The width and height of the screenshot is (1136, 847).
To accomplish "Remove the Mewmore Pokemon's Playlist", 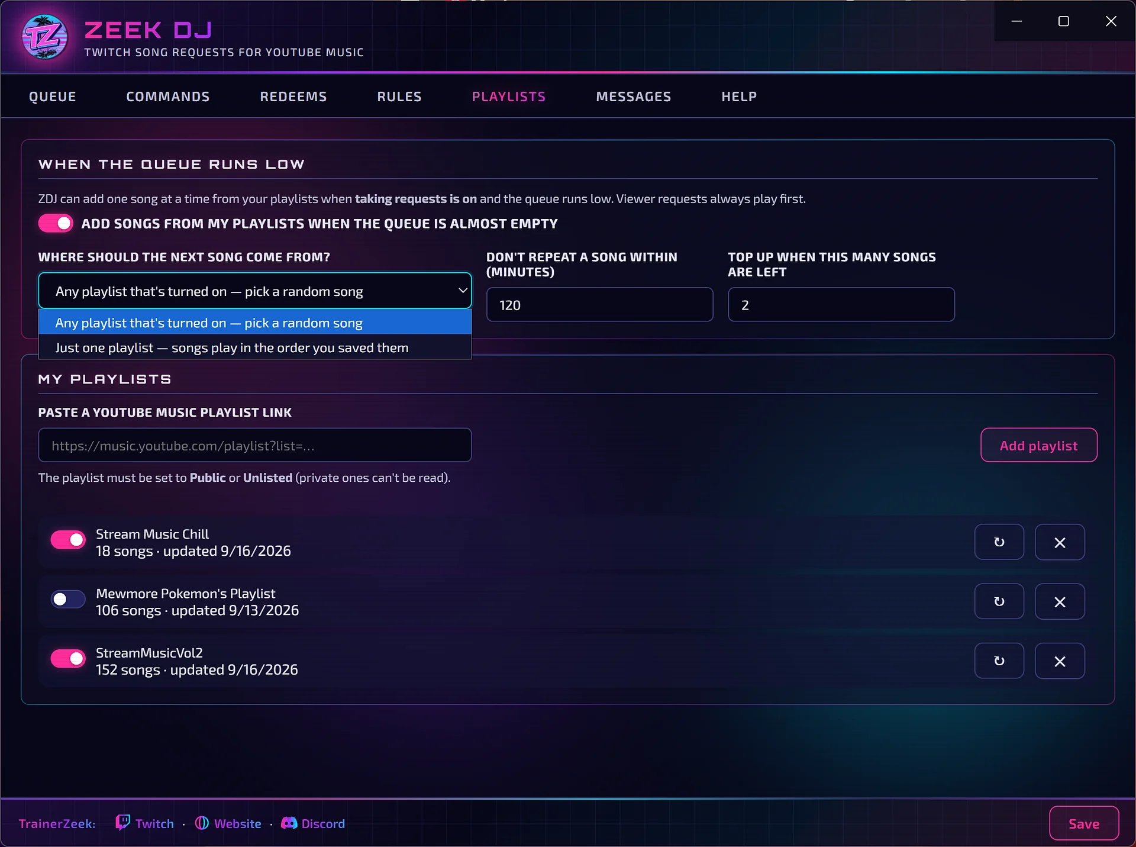I will 1060,601.
